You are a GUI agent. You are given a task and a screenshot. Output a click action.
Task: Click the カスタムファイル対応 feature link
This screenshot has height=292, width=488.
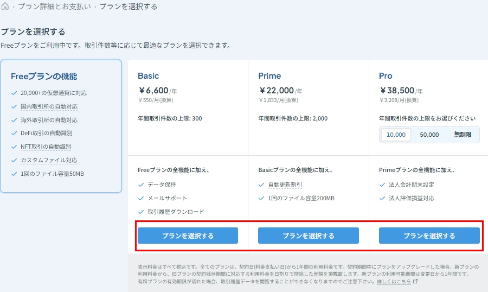pos(49,160)
